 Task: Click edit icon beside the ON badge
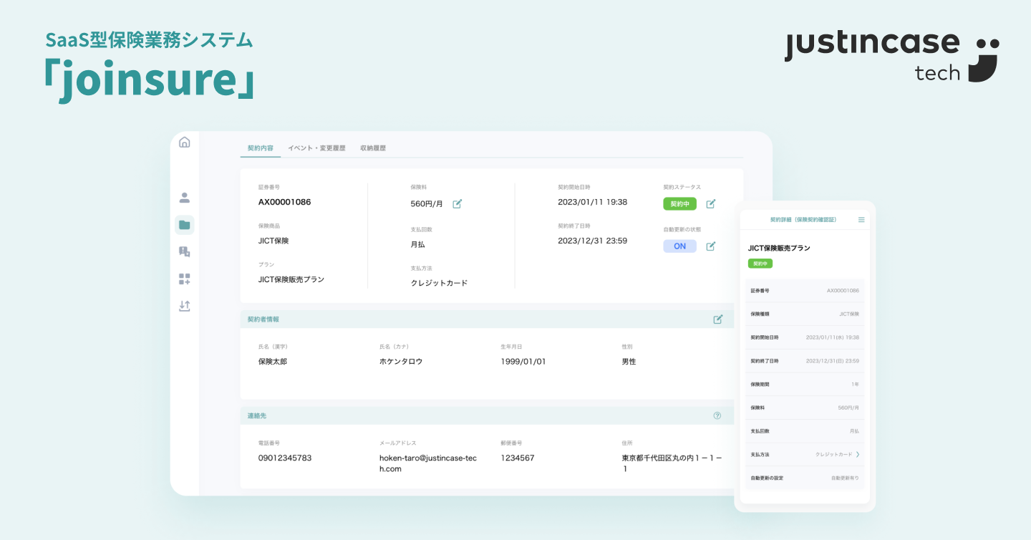(711, 246)
